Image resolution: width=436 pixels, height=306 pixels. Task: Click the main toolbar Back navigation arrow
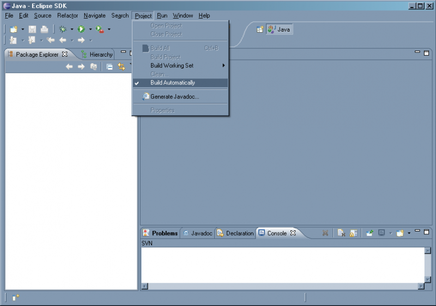coord(63,40)
